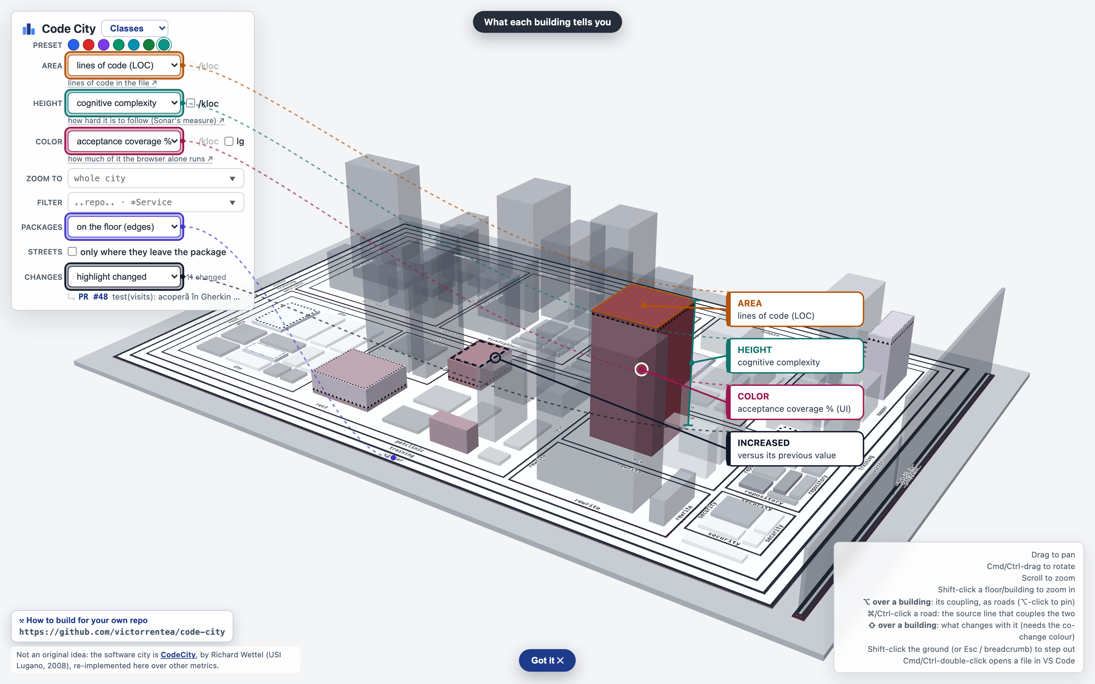This screenshot has width=1095, height=684.
Task: Click 'Cmd/Ctrl-double-click opens a file in VS Code' hint
Action: 989,660
